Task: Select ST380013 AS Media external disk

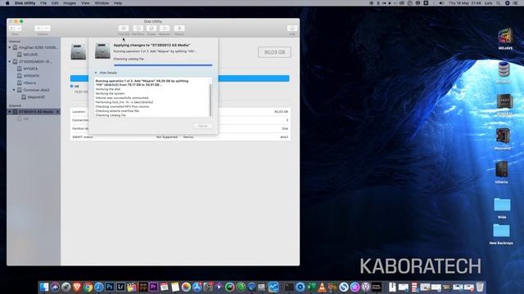Action: (34, 112)
